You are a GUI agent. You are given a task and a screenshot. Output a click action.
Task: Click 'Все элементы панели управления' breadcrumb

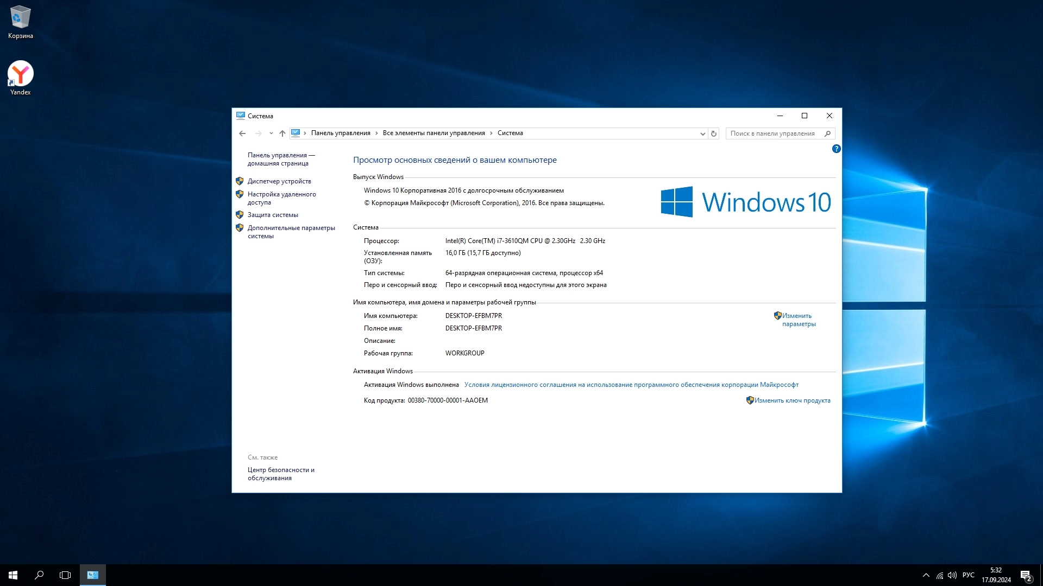click(433, 133)
